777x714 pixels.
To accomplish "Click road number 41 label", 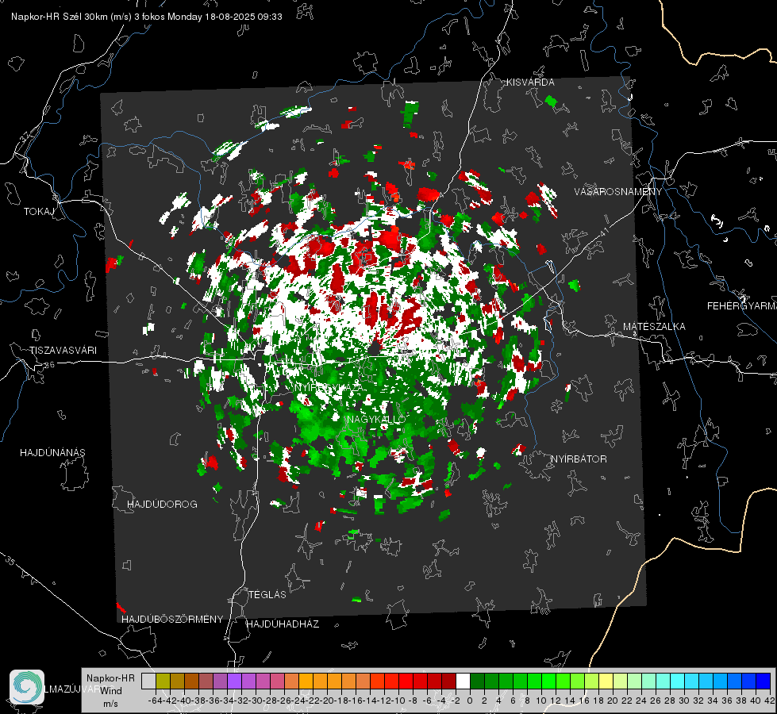I will coord(603,232).
